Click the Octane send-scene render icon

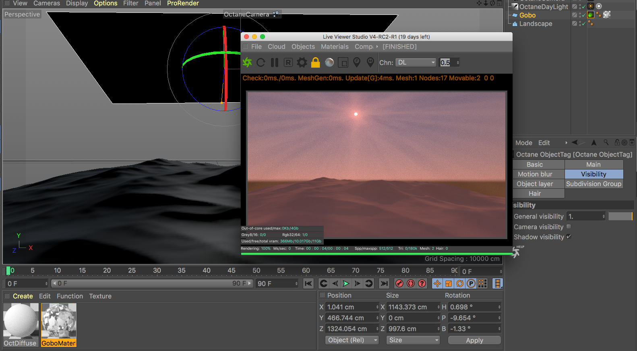[247, 62]
